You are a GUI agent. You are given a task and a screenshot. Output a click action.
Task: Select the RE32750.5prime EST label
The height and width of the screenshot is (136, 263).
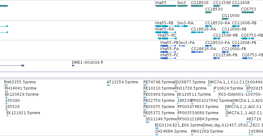click(x=159, y=101)
